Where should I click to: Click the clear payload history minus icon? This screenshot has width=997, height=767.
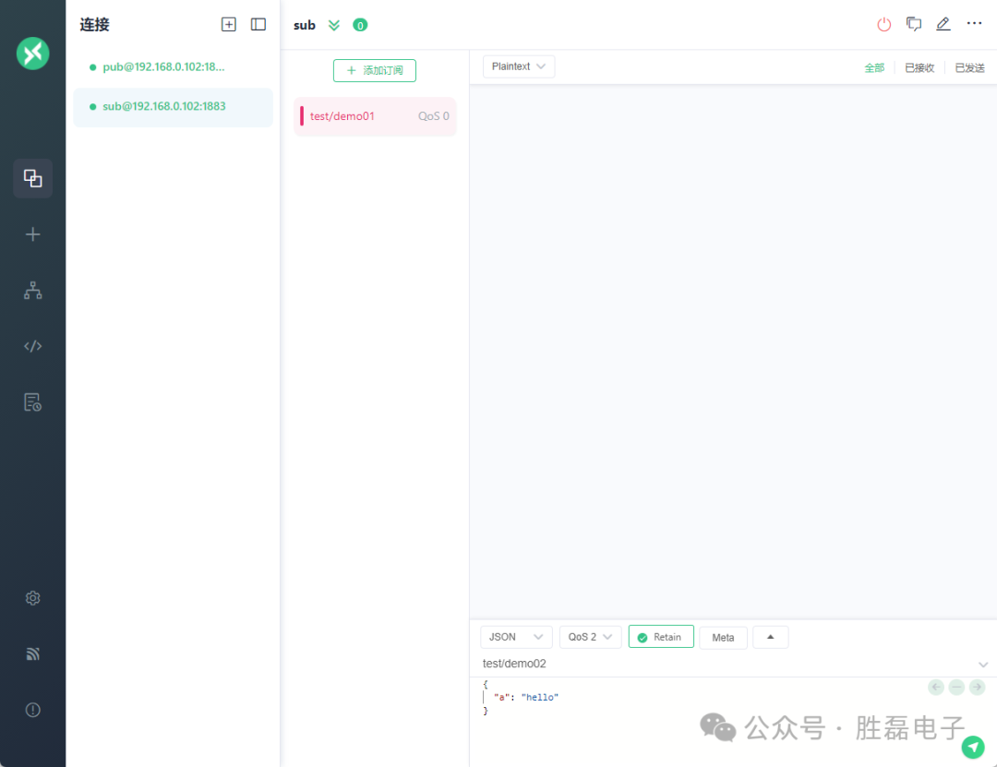[956, 687]
